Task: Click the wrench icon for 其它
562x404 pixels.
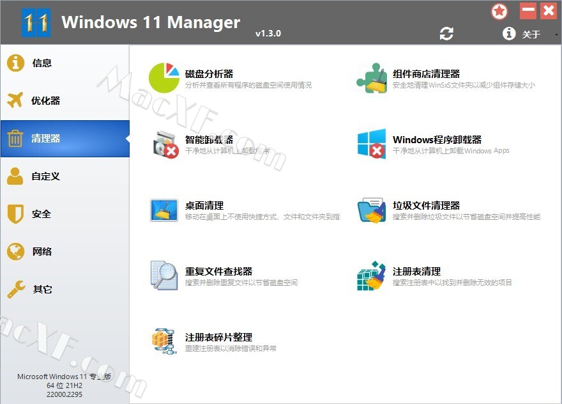Action: pos(16,289)
